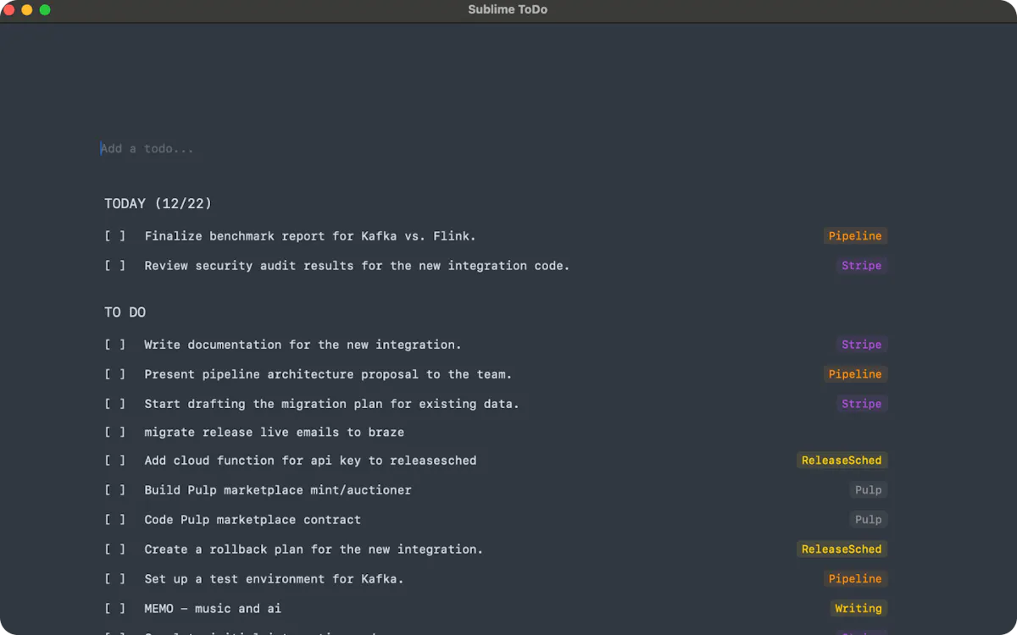Click text "Review security audit results for the new integration code."
1017x635 pixels.
point(357,266)
